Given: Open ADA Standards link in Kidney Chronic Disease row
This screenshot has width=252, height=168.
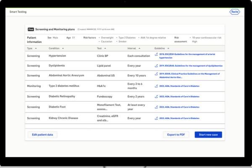Looking at the screenshot, I should (179, 118).
